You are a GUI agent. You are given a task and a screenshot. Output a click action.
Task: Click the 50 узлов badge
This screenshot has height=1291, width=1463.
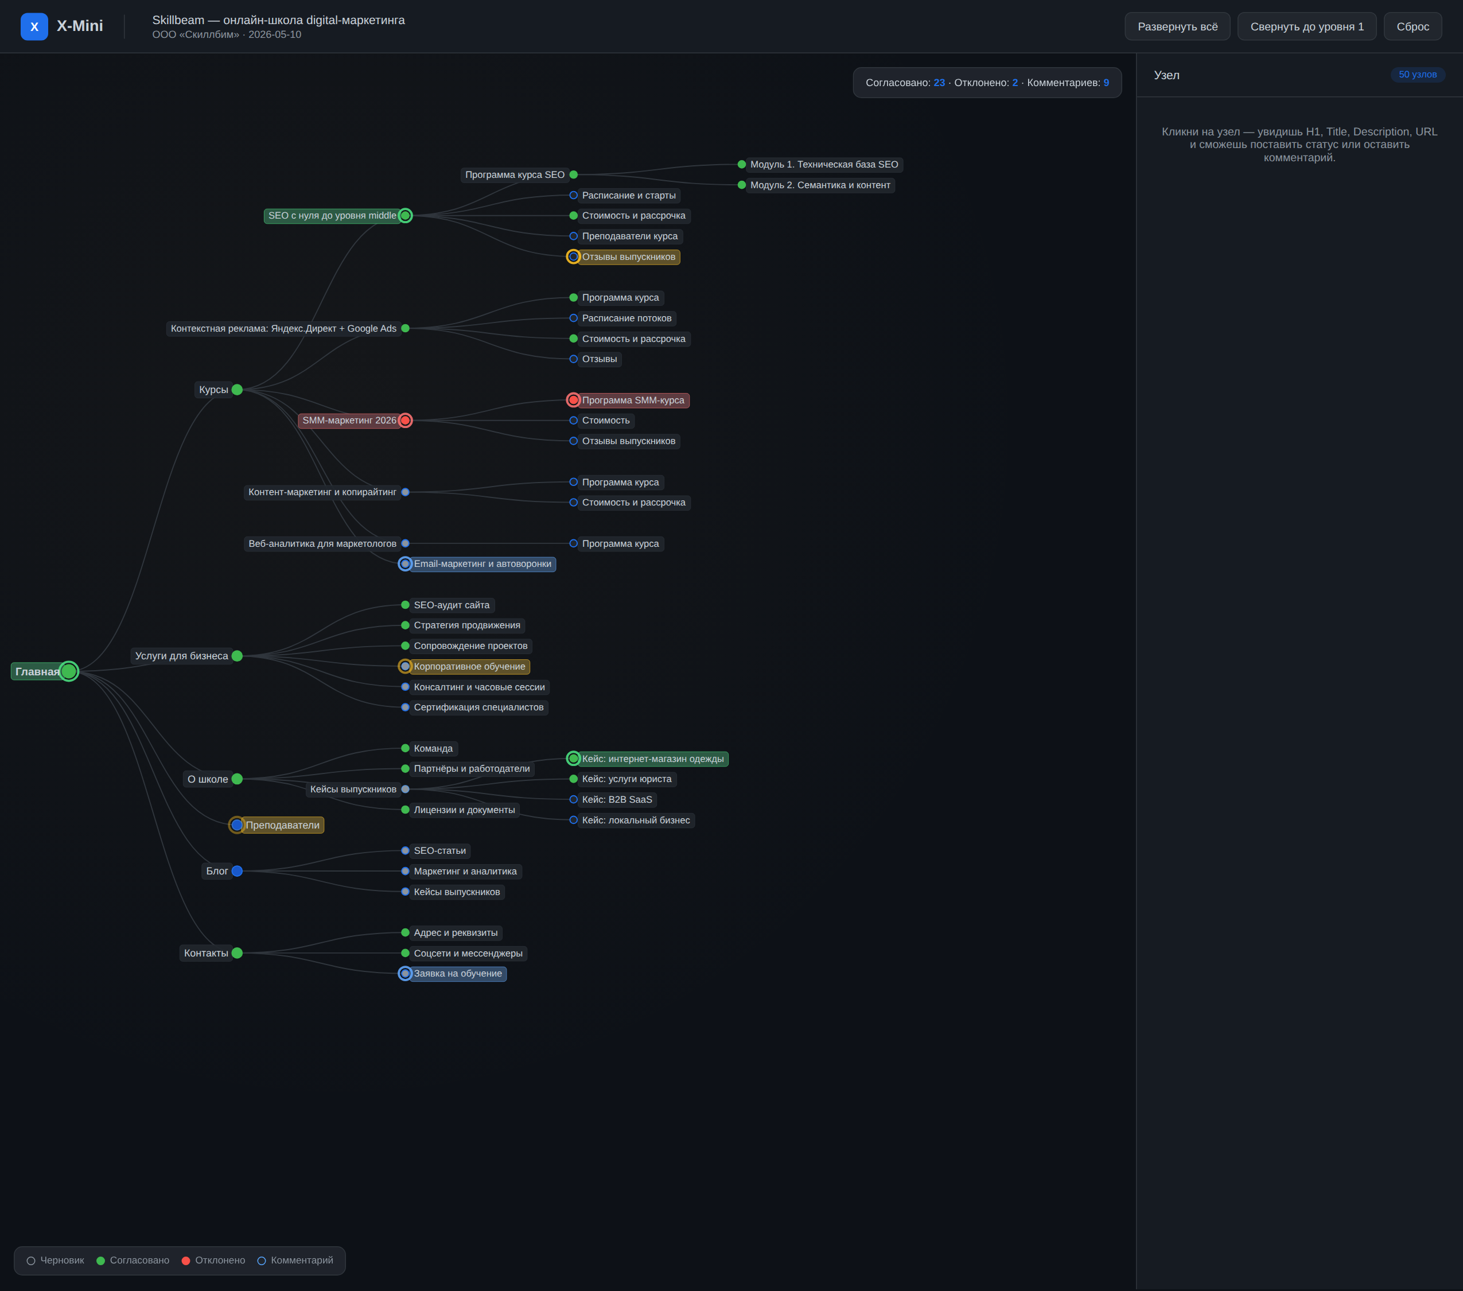tap(1417, 75)
